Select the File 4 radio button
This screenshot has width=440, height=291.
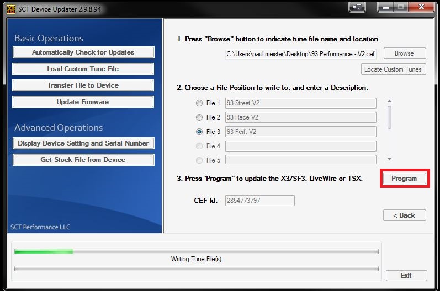coord(199,146)
